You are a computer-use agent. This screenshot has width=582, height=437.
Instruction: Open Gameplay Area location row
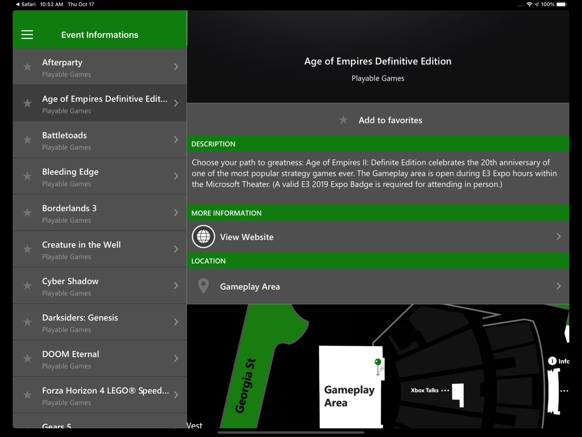point(378,287)
